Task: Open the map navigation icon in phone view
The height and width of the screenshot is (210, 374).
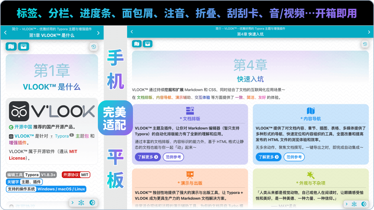Action: 11,47
